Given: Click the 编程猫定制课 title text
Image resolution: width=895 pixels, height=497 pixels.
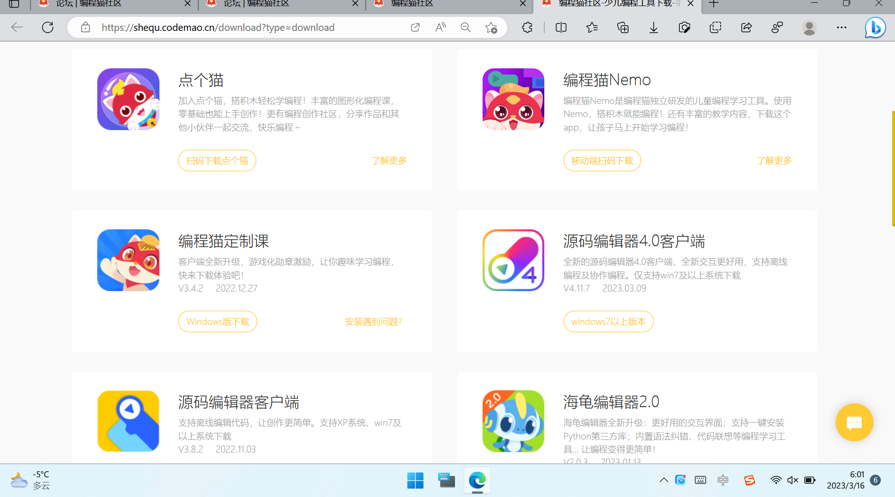Looking at the screenshot, I should coord(224,241).
